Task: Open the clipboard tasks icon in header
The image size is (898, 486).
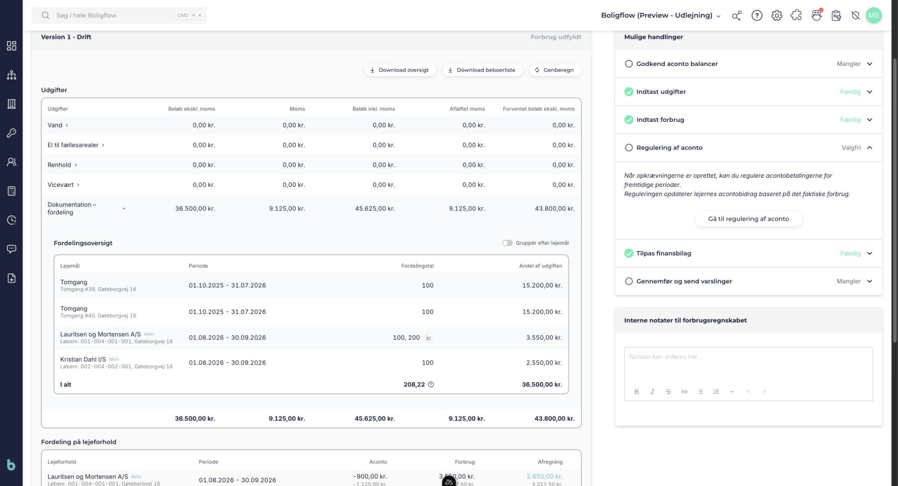Action: click(836, 15)
